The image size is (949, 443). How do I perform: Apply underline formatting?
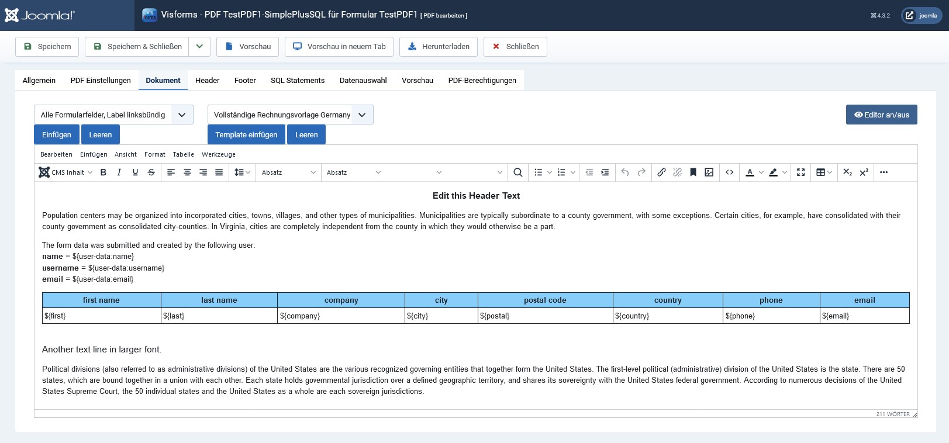click(135, 172)
